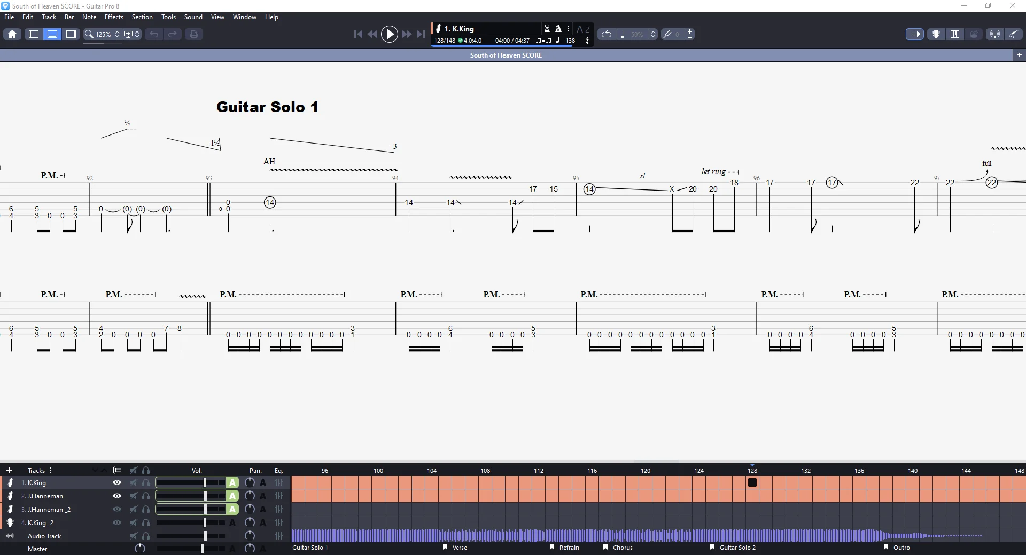Toggle the bottom global view panel
The width and height of the screenshot is (1026, 555).
click(52, 34)
